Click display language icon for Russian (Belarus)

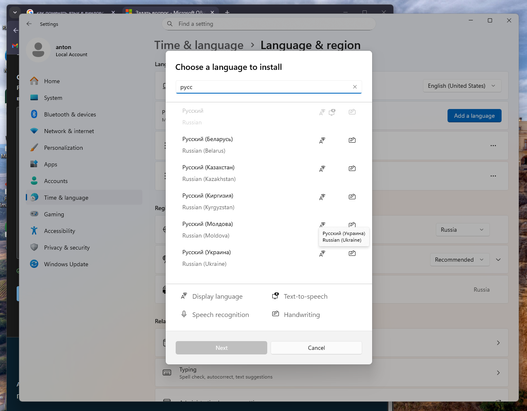[322, 140]
